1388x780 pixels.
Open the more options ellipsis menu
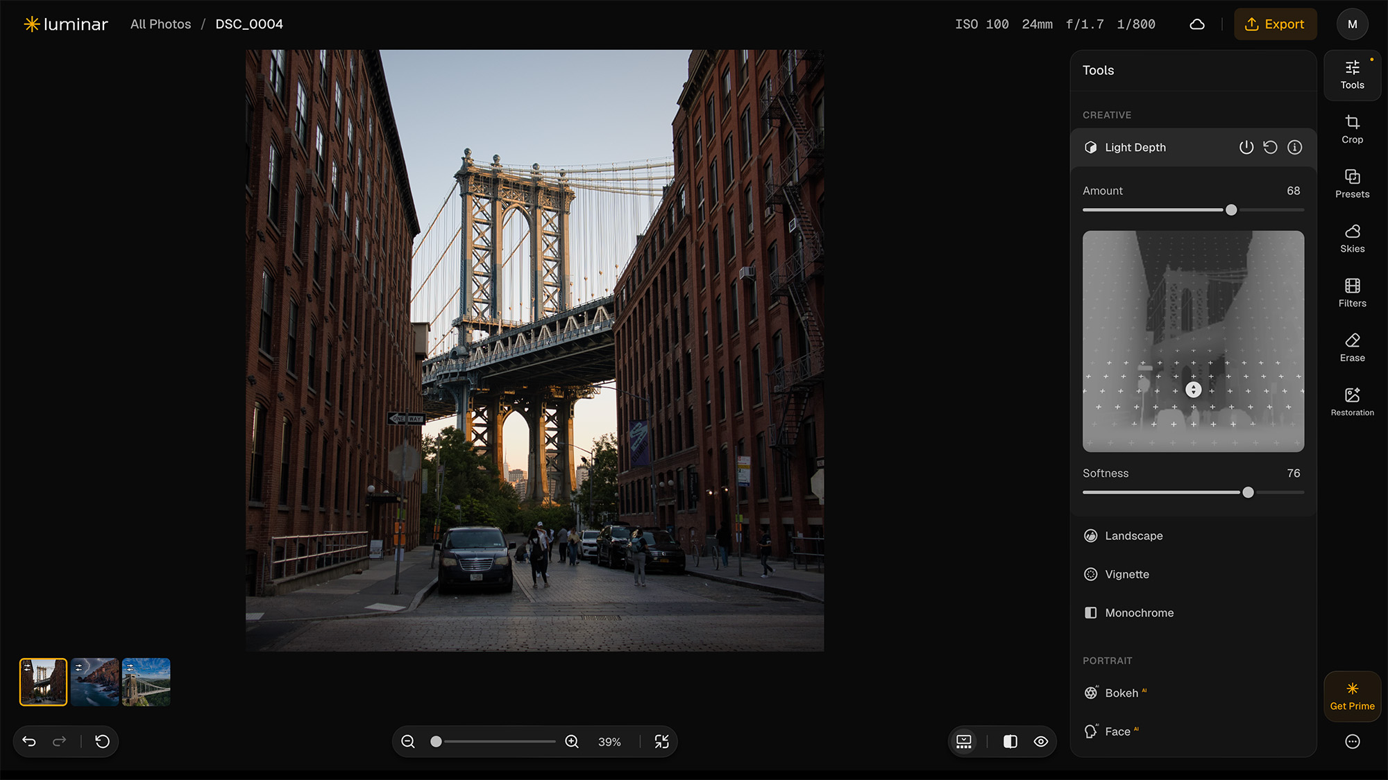[1352, 741]
